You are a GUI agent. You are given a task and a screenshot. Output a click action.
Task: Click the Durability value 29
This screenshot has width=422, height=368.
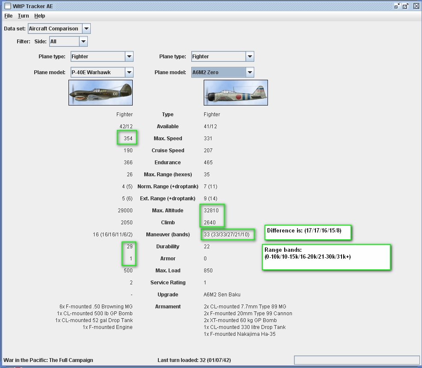pos(130,246)
